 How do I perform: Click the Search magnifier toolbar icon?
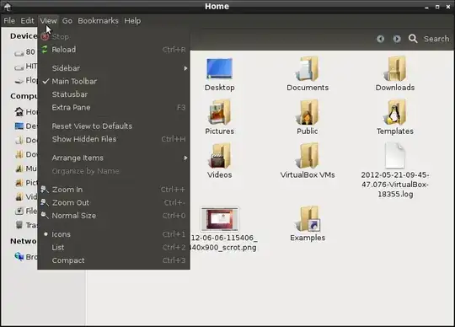(x=413, y=39)
